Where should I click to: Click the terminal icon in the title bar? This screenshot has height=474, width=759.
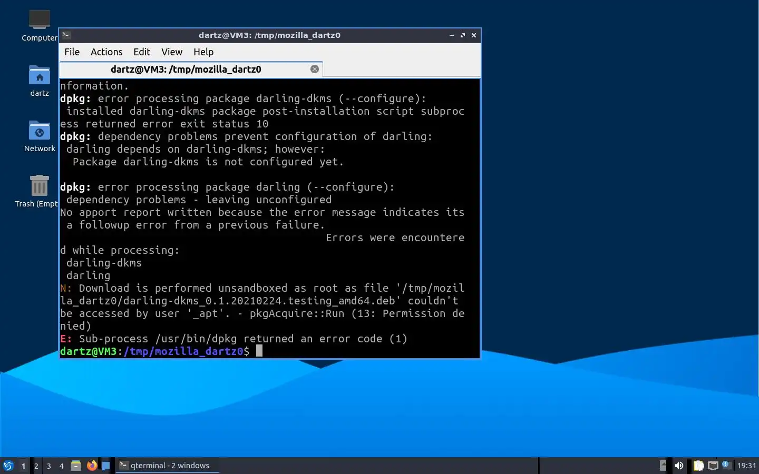point(66,35)
